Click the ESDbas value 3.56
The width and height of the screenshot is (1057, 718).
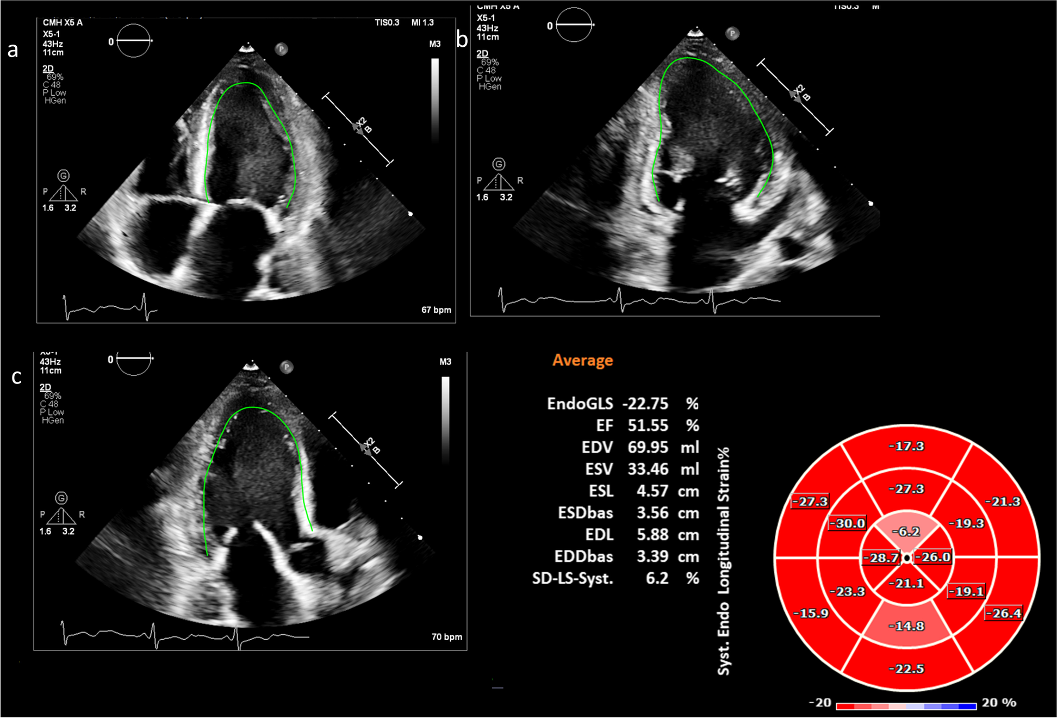point(652,512)
